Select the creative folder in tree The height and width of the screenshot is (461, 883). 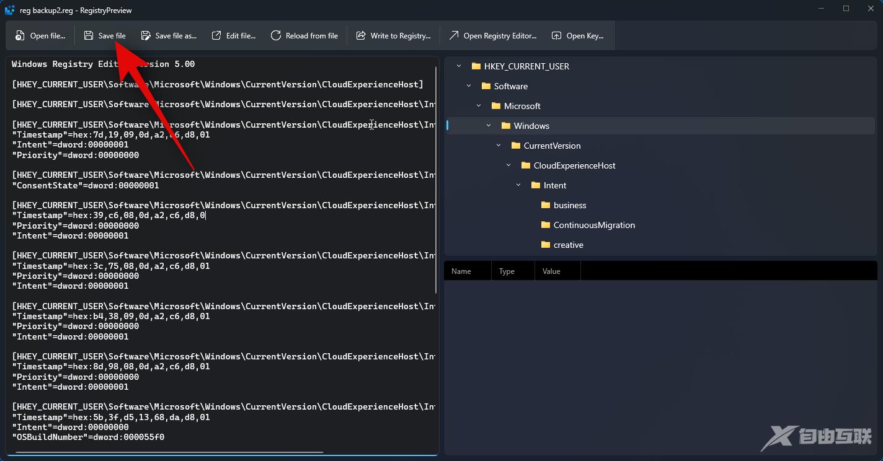pos(568,245)
